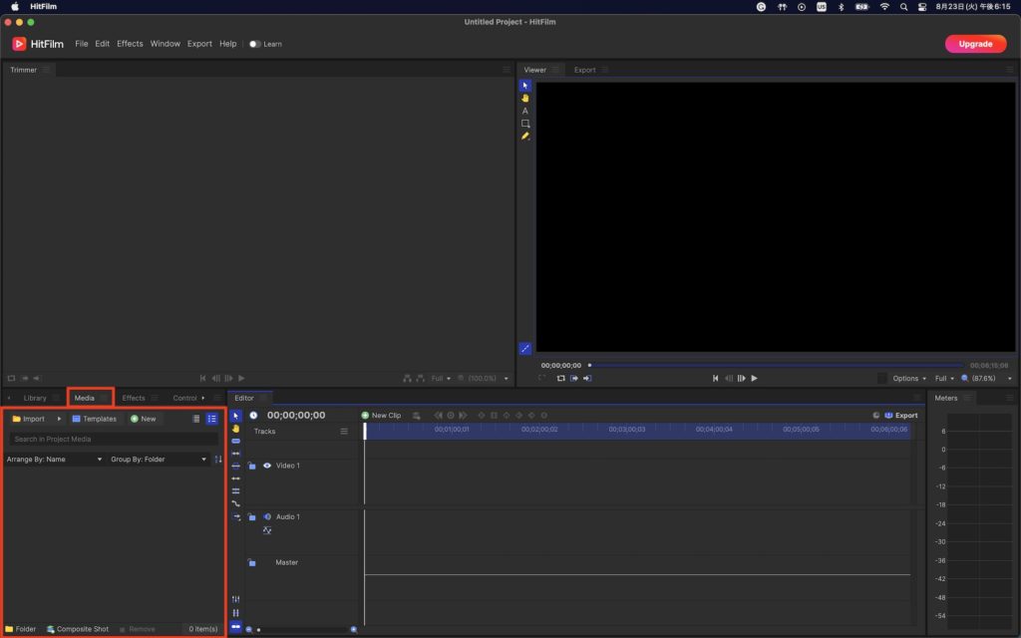1021x638 pixels.
Task: Click the Search in Project Media field
Action: (113, 439)
